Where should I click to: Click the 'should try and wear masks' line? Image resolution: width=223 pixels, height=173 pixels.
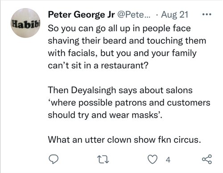(105, 115)
